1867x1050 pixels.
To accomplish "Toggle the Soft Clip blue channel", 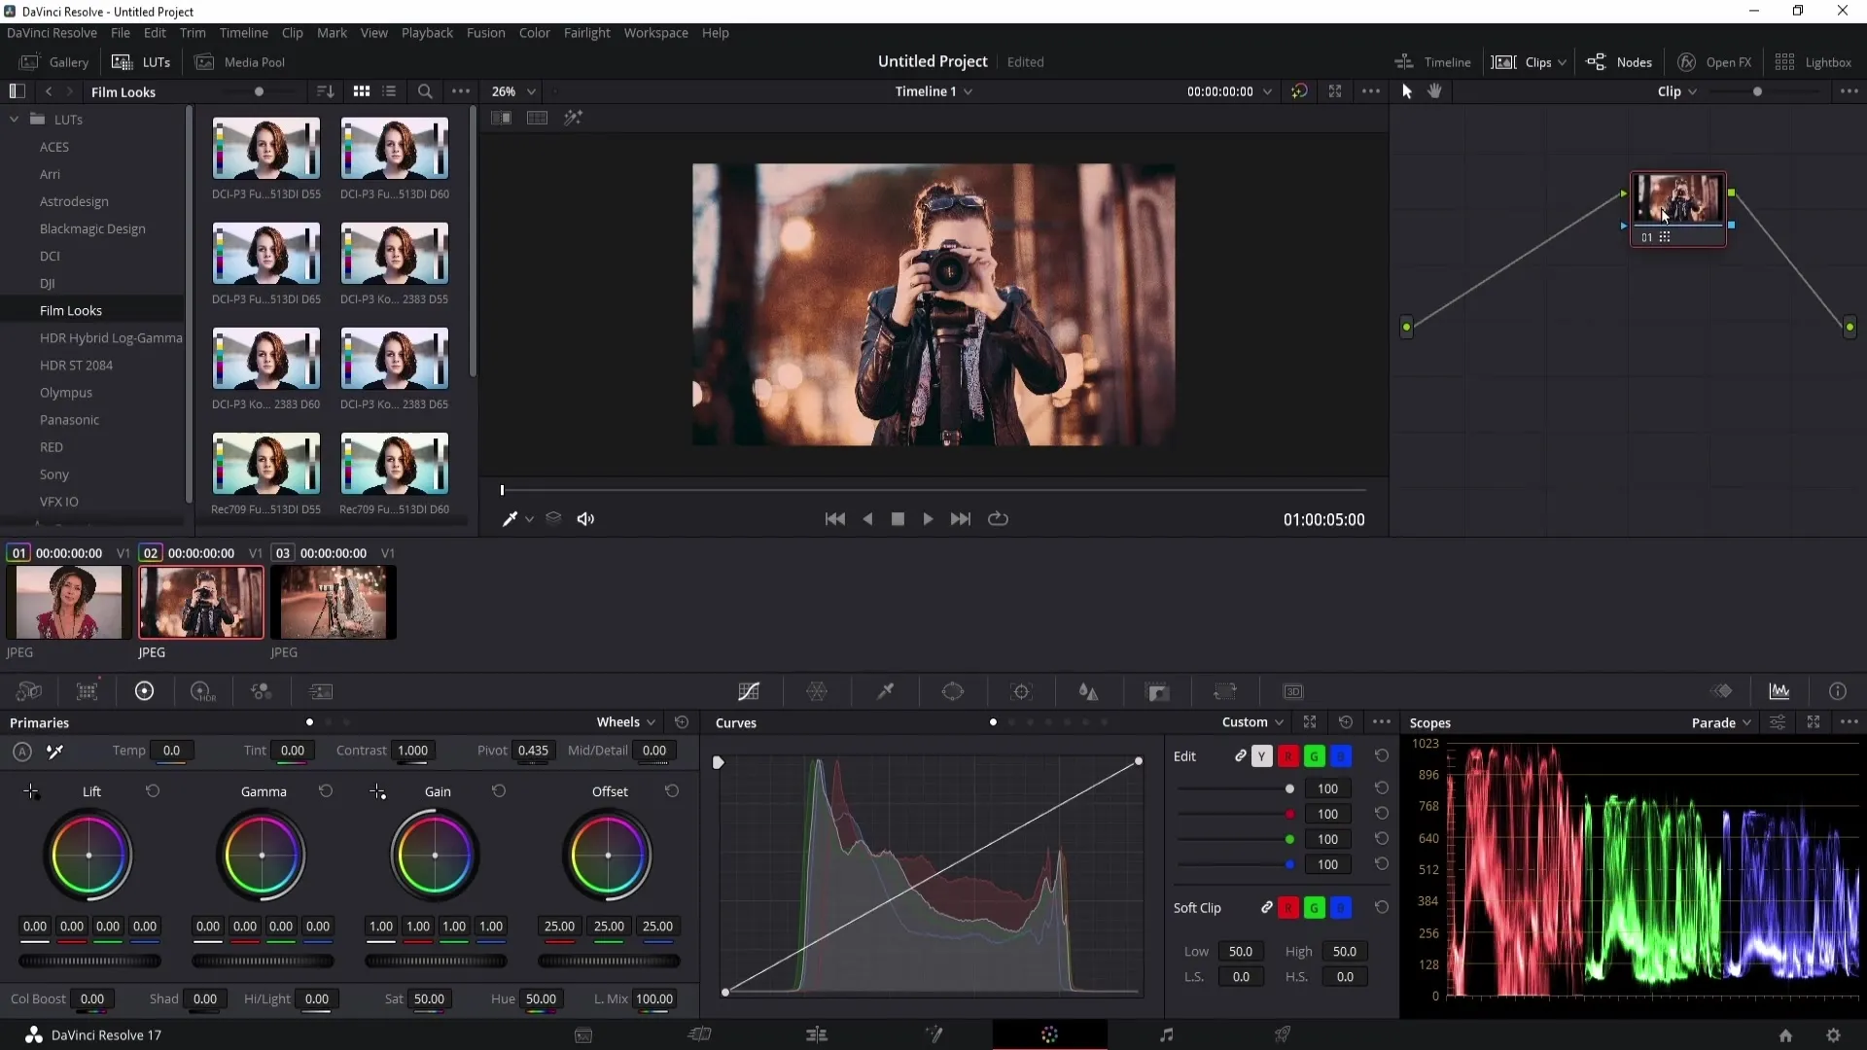I will pos(1341,907).
